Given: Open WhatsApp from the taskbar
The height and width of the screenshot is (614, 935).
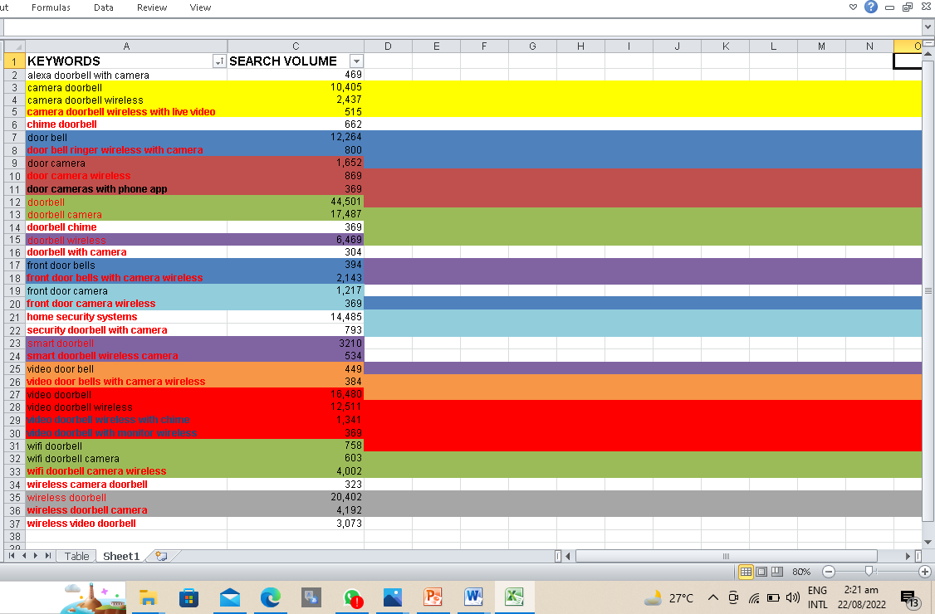Looking at the screenshot, I should [x=352, y=597].
